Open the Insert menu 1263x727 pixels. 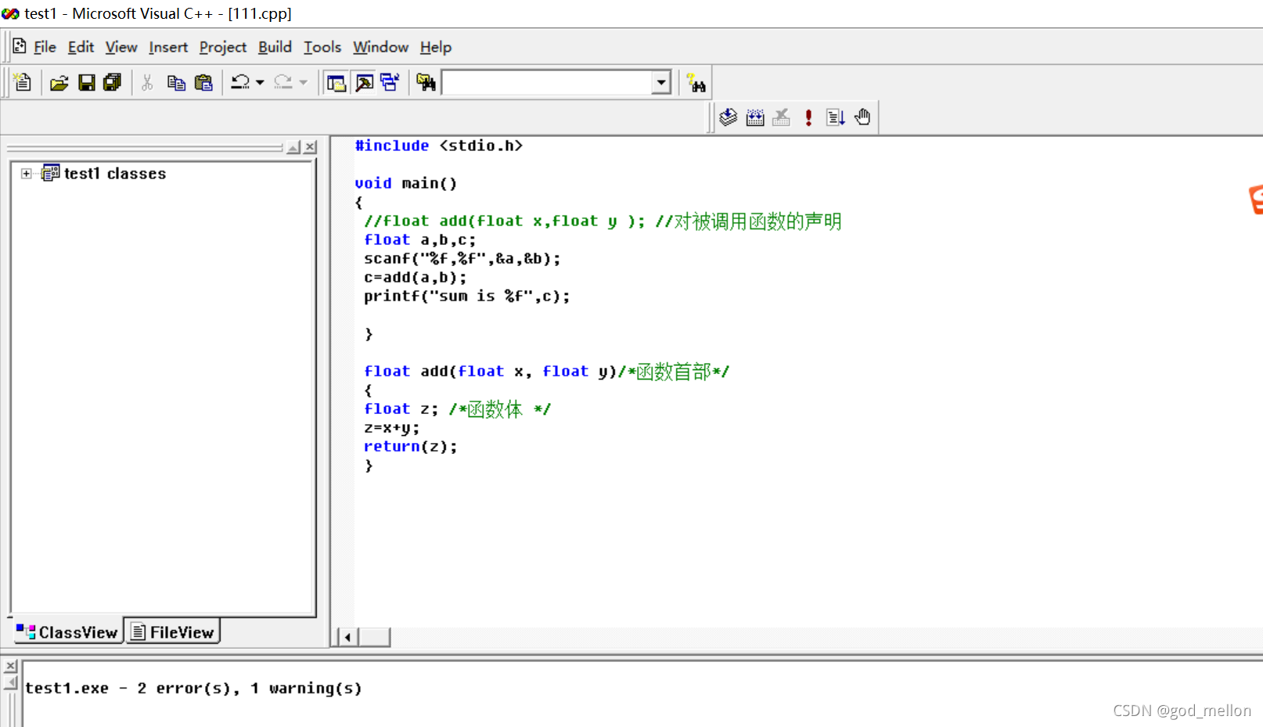(168, 47)
